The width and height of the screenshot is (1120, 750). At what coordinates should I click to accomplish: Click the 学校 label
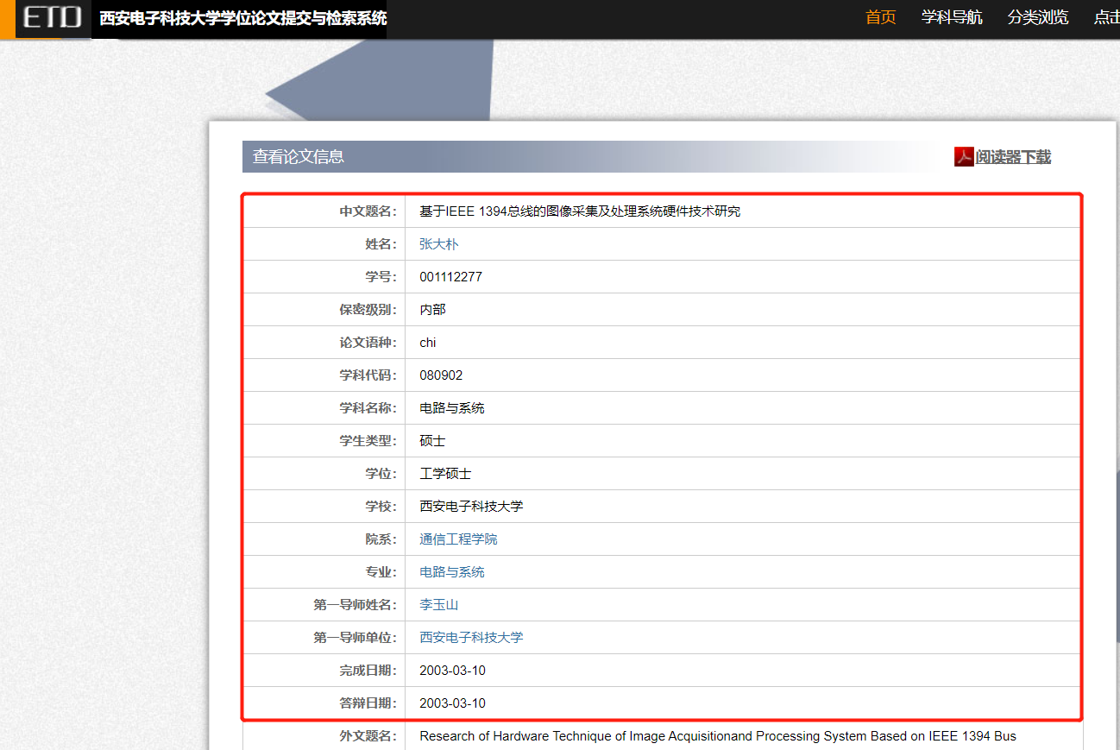tap(381, 507)
